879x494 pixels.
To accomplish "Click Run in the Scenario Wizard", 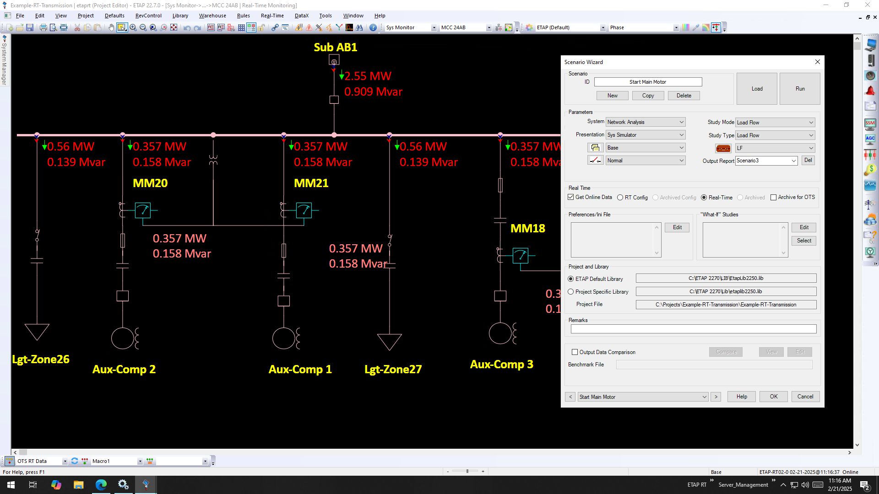I will (x=800, y=88).
